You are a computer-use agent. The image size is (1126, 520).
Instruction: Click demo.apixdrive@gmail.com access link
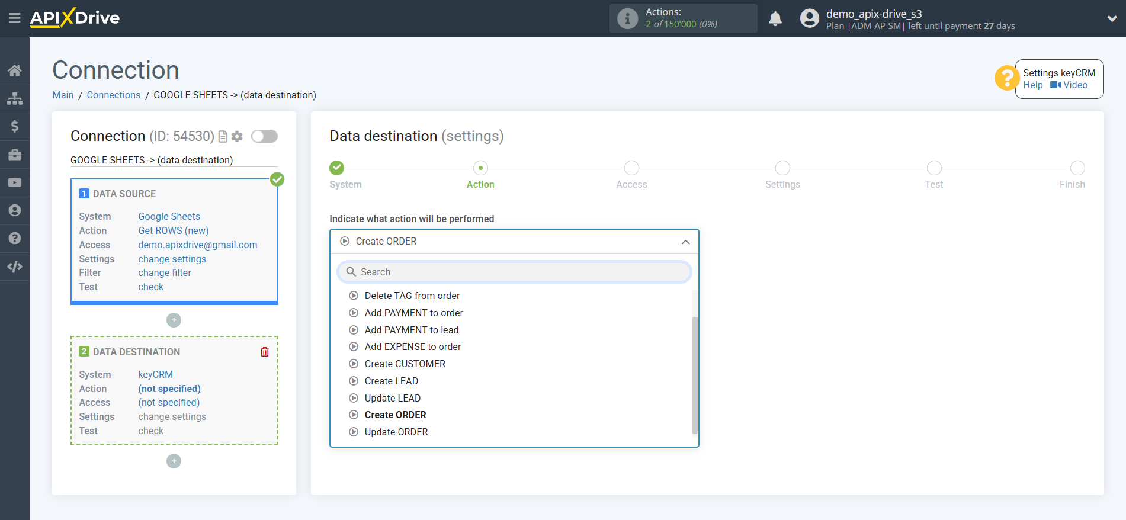(x=197, y=245)
